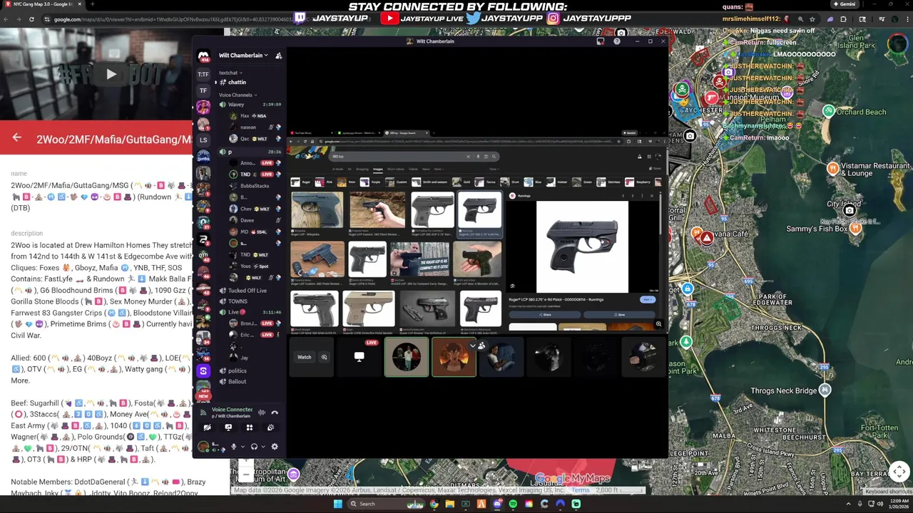Open the Discord soundboard icon
The width and height of the screenshot is (913, 513).
[270, 427]
